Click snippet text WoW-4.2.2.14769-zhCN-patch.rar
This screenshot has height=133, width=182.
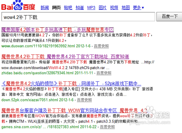click(x=77, y=68)
